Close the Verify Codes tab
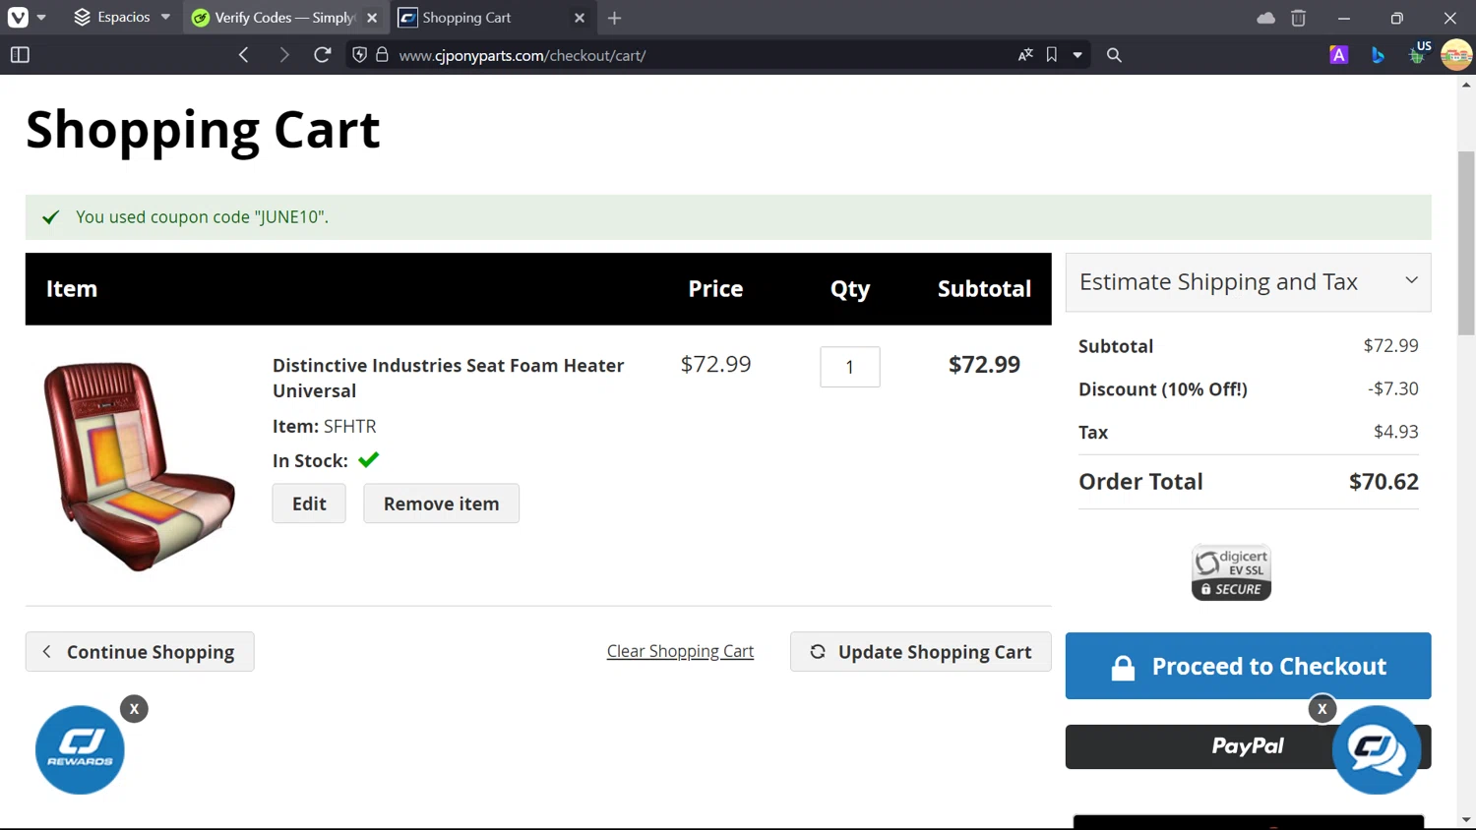The height and width of the screenshot is (830, 1476). 372,18
